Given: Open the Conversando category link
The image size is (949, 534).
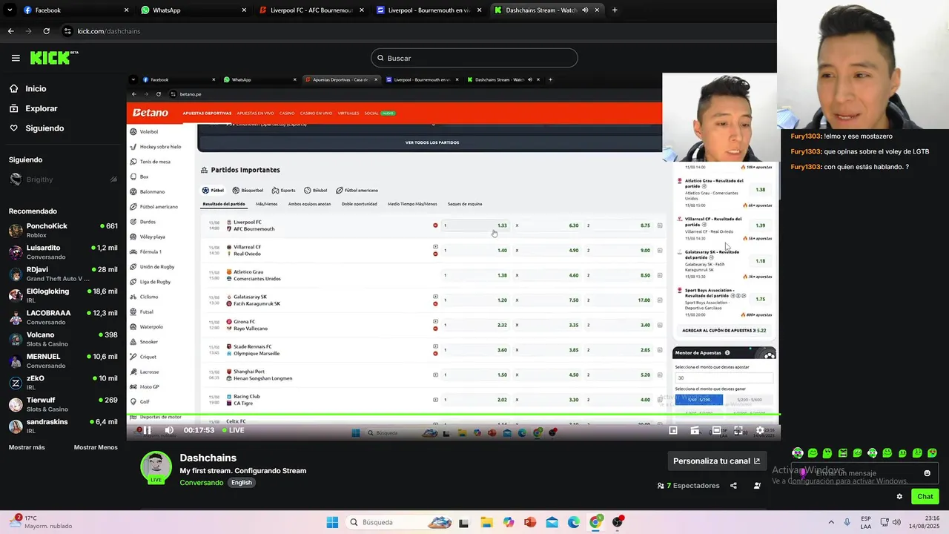Looking at the screenshot, I should (201, 482).
